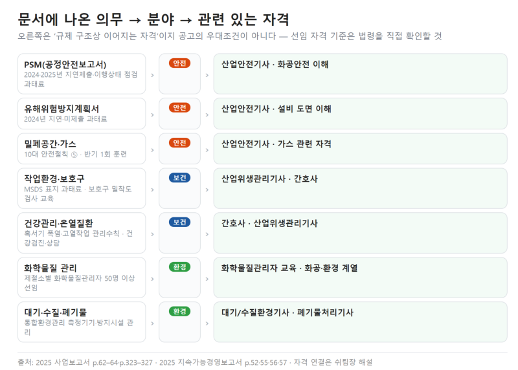Click the '보건' badge in the 건강관리·온열질환 row
Viewport: 518px width, 370px height.
179,223
